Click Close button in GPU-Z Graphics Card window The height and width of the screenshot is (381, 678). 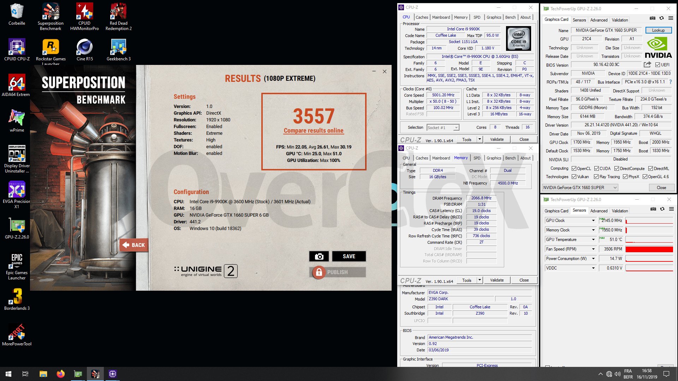(661, 188)
